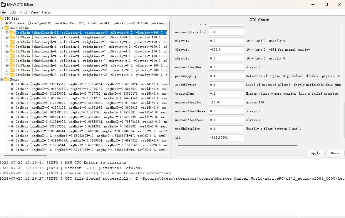Click the CTC Chain panel horizontal scrollbar

pyautogui.click(x=238, y=145)
